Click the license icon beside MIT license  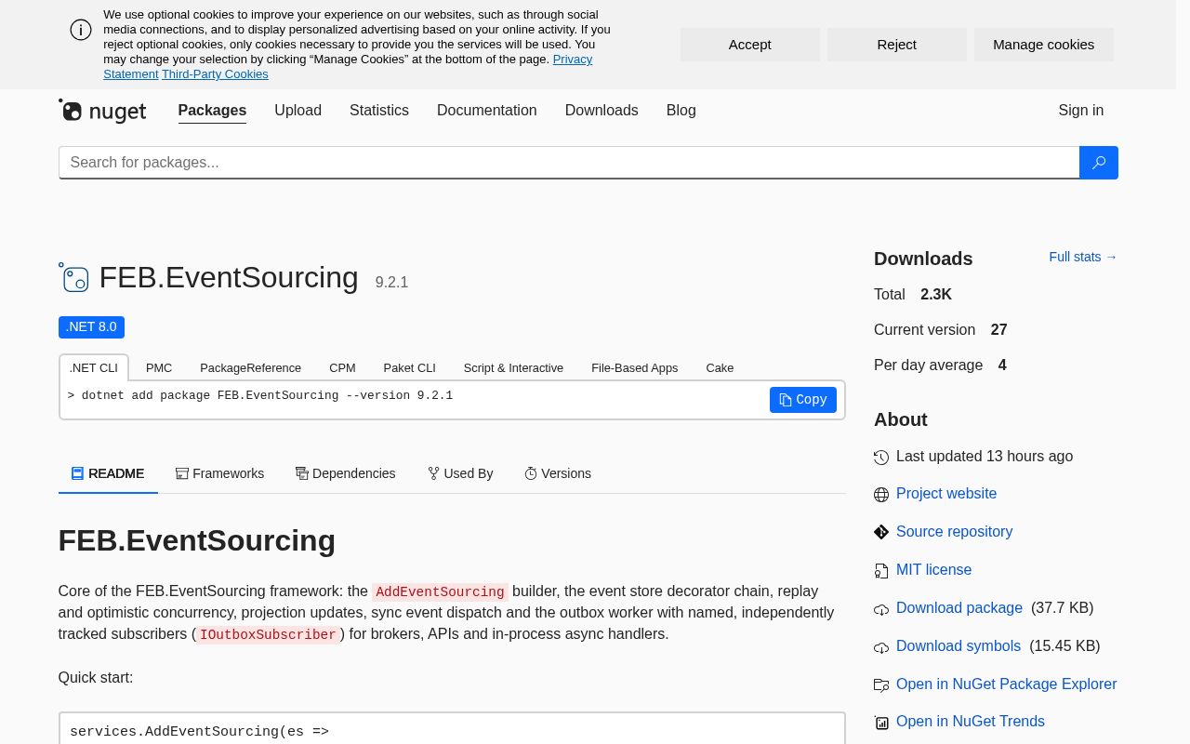[881, 570]
